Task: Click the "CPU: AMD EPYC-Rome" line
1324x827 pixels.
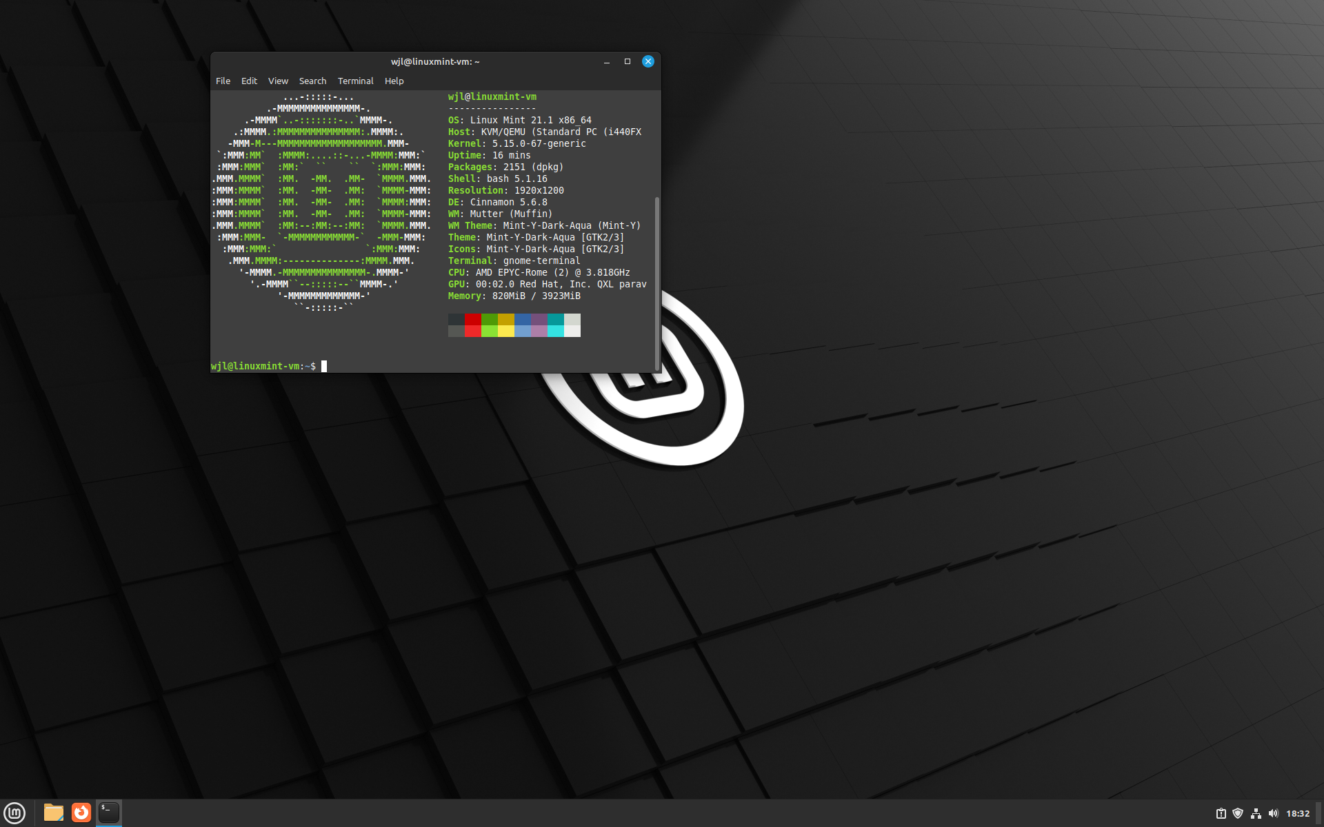Action: 539,272
